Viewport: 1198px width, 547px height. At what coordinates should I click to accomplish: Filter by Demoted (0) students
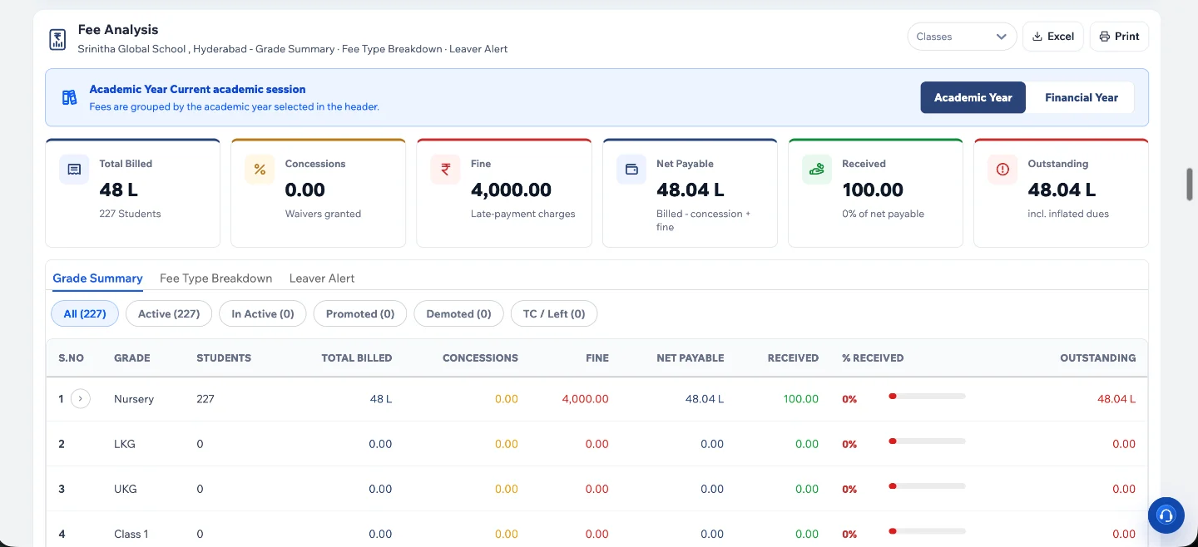point(458,313)
